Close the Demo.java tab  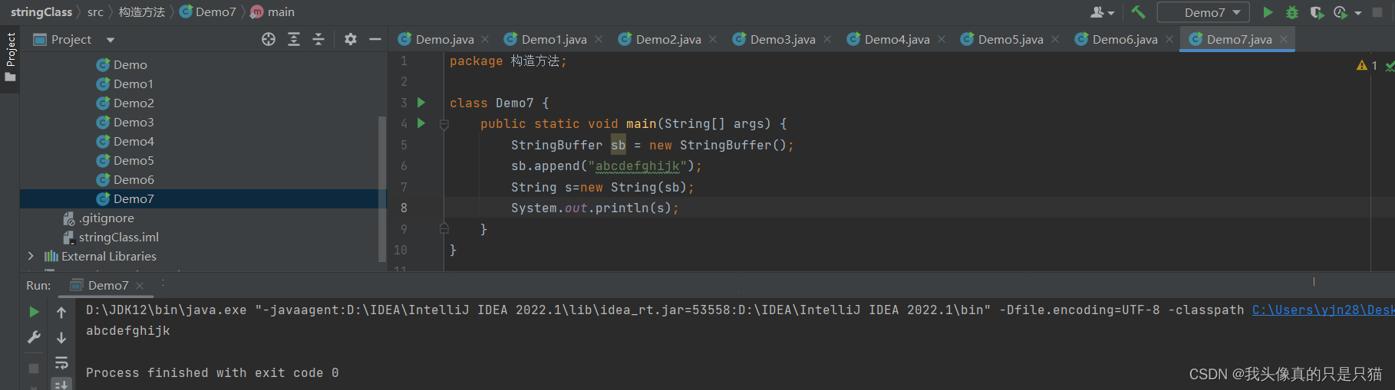[x=485, y=39]
